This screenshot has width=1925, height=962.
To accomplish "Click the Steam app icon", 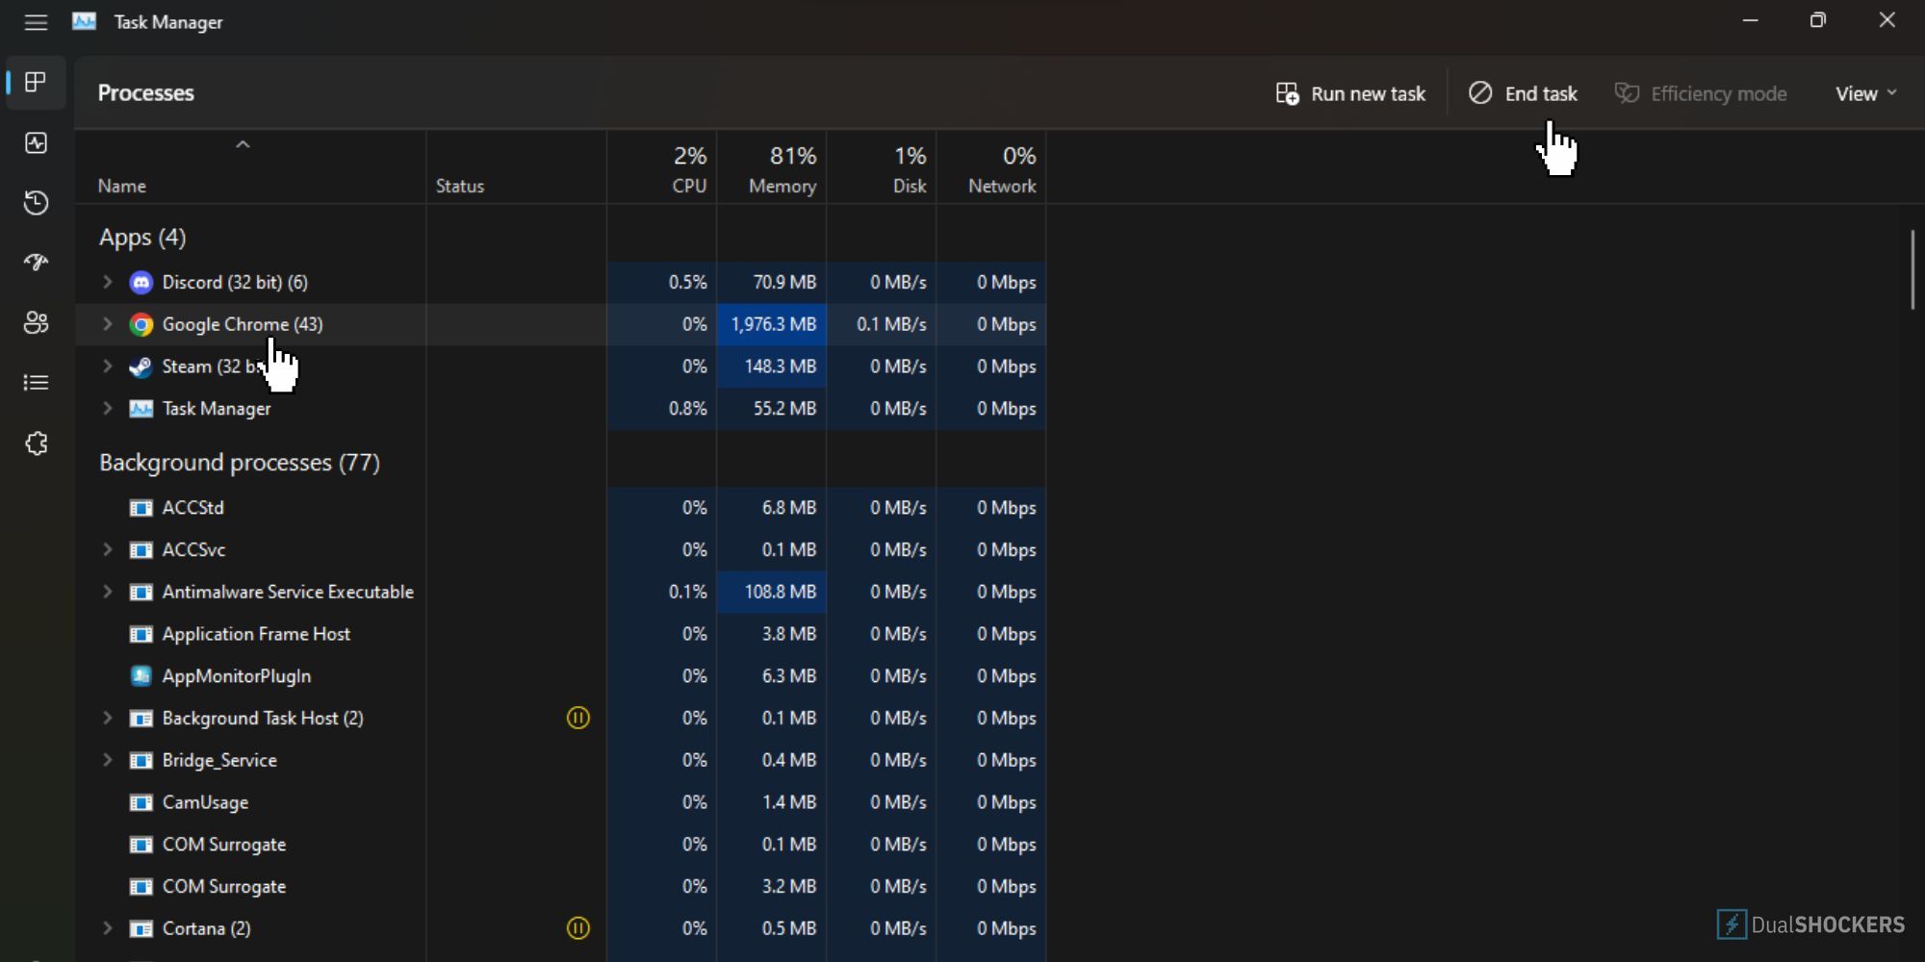I will point(141,367).
